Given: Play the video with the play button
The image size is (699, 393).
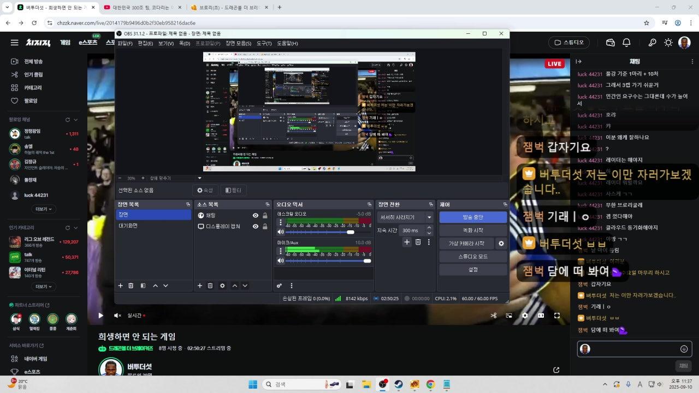Looking at the screenshot, I should pos(100,315).
